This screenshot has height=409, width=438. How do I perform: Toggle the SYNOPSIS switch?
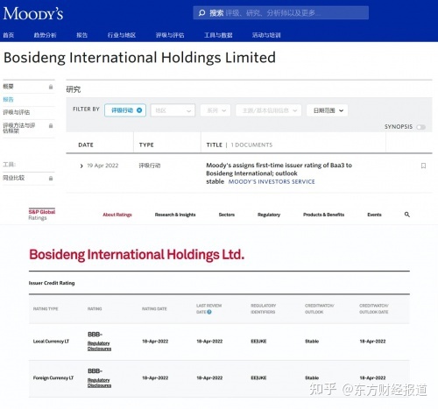tap(421, 127)
